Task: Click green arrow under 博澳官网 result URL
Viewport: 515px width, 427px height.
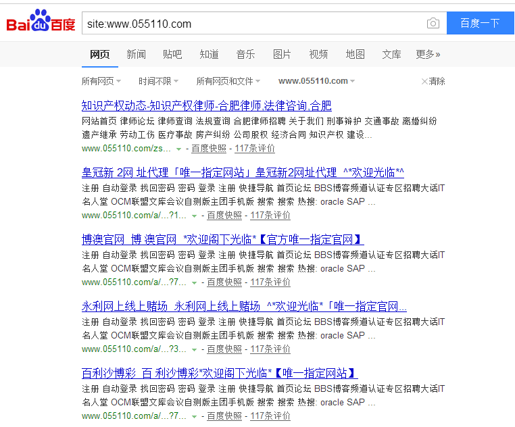Action: 195,282
